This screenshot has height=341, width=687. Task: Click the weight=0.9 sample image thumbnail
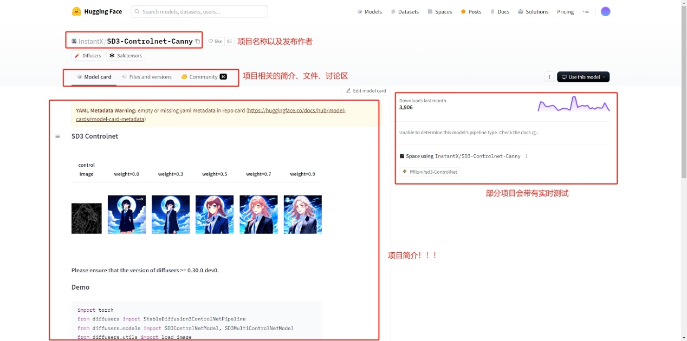(302, 214)
